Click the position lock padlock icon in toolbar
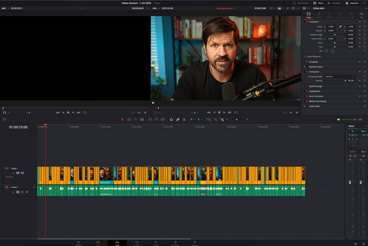The image size is (368, 246). pyautogui.click(x=184, y=119)
